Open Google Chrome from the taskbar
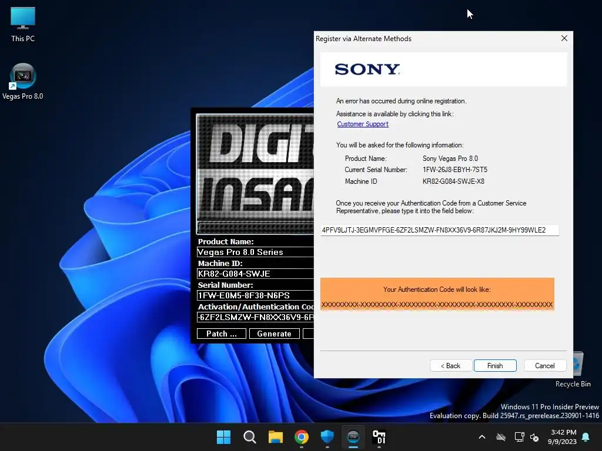The image size is (602, 451). pos(302,437)
